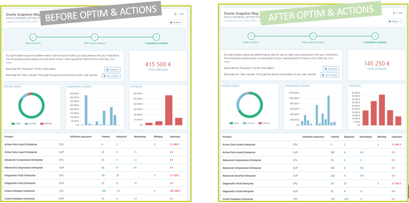Select Active Data Guard Enterprise NUP row, After table
Viewport: 409px width, 203px height.
(313, 152)
